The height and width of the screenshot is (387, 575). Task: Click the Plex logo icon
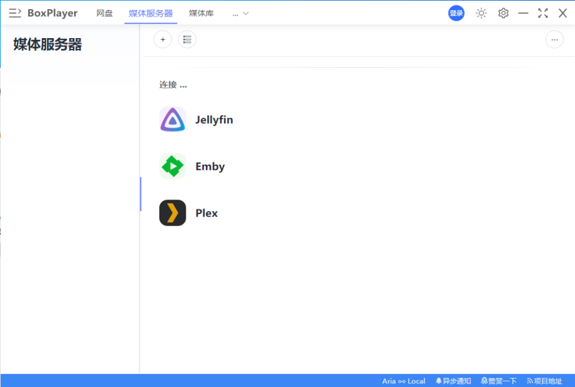(x=172, y=213)
